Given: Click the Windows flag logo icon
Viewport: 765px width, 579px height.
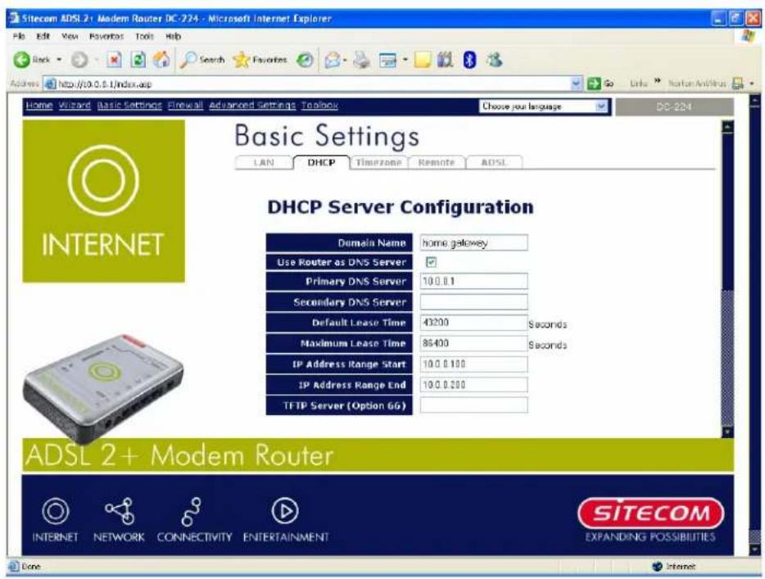Looking at the screenshot, I should point(748,36).
